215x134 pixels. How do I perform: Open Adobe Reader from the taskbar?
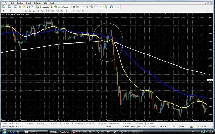pos(83,132)
